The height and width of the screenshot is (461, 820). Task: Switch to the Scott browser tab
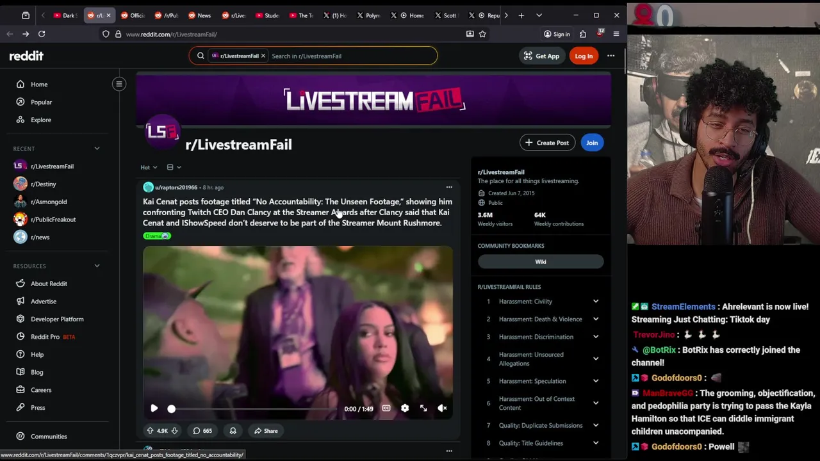tap(446, 15)
